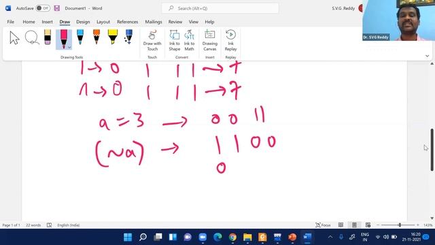The width and height of the screenshot is (435, 245).
Task: Open the clock showing 21-11-2021
Action: click(411, 237)
